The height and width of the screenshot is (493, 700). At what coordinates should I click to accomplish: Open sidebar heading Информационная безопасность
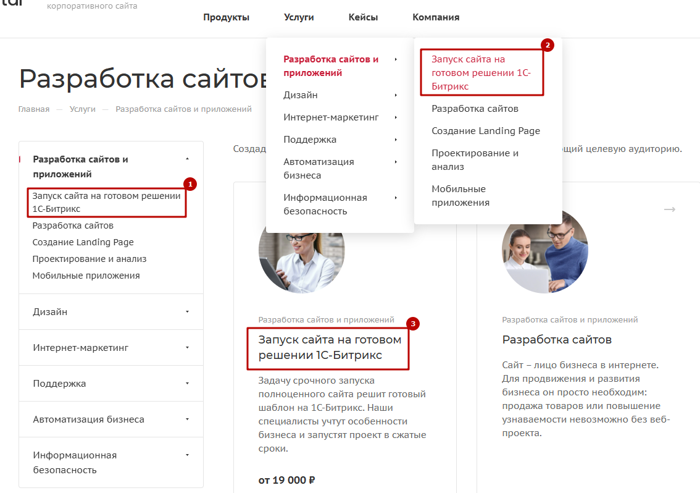coord(75,463)
